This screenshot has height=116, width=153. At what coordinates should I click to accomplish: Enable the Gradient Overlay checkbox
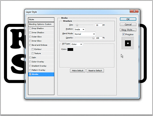[30, 66]
